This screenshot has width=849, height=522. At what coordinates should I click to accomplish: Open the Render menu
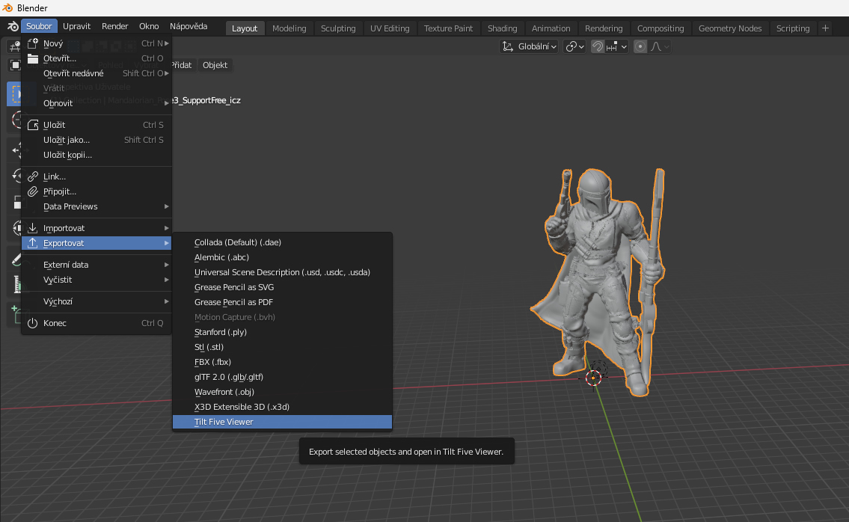pyautogui.click(x=114, y=26)
